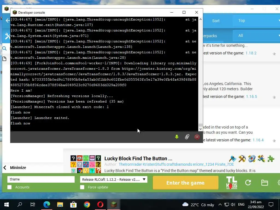Open Task View on taskbar
This screenshot has height=210, width=280.
(33, 205)
